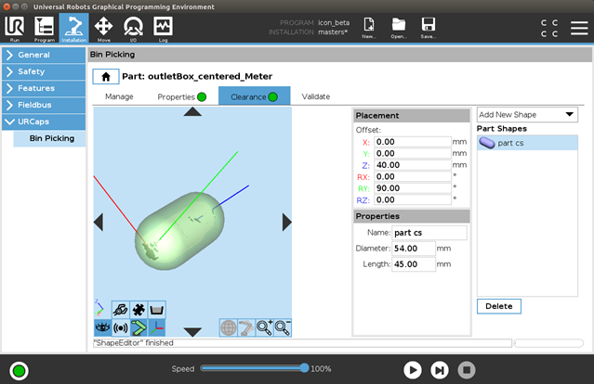Viewport: 594px width, 384px height.
Task: Open the Log screen icon
Action: click(x=163, y=29)
